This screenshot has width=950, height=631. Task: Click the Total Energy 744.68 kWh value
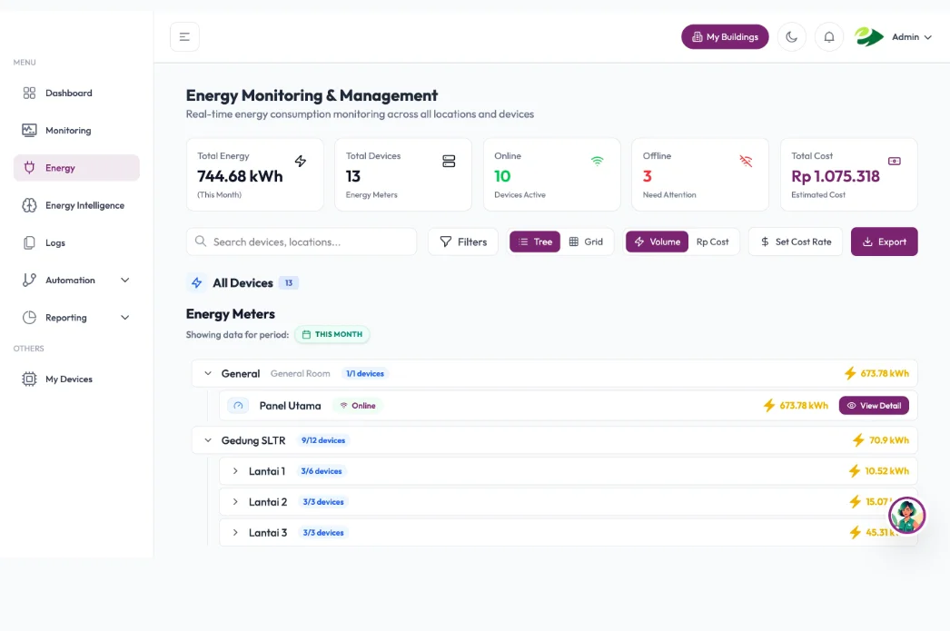click(240, 176)
